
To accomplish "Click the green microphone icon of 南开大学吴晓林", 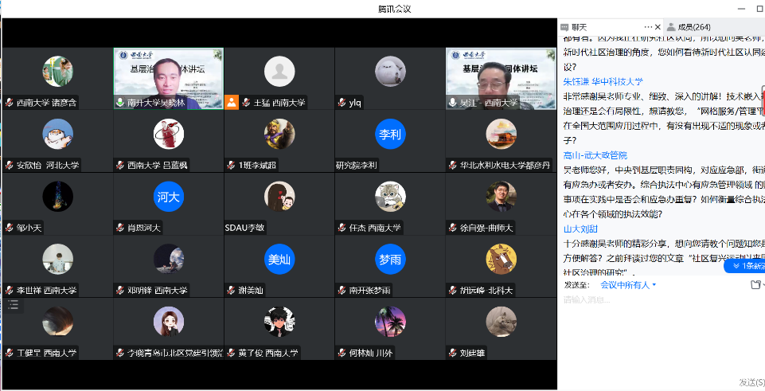I will (120, 102).
